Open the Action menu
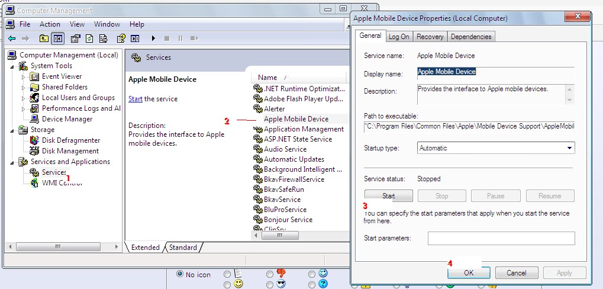The height and width of the screenshot is (289, 603). pos(50,24)
